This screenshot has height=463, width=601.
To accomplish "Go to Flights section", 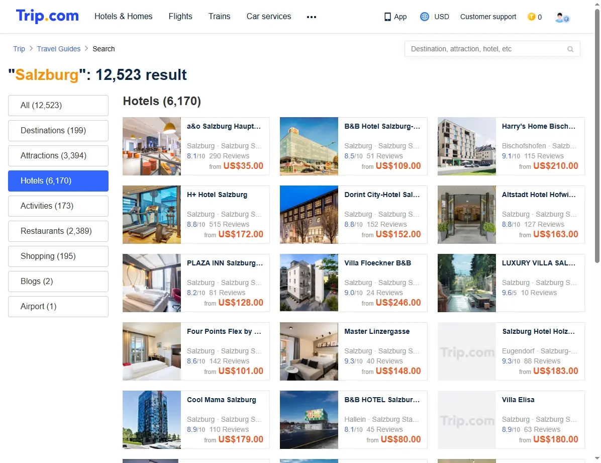I will click(180, 16).
